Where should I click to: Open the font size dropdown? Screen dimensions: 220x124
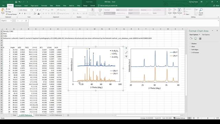coord(35,10)
